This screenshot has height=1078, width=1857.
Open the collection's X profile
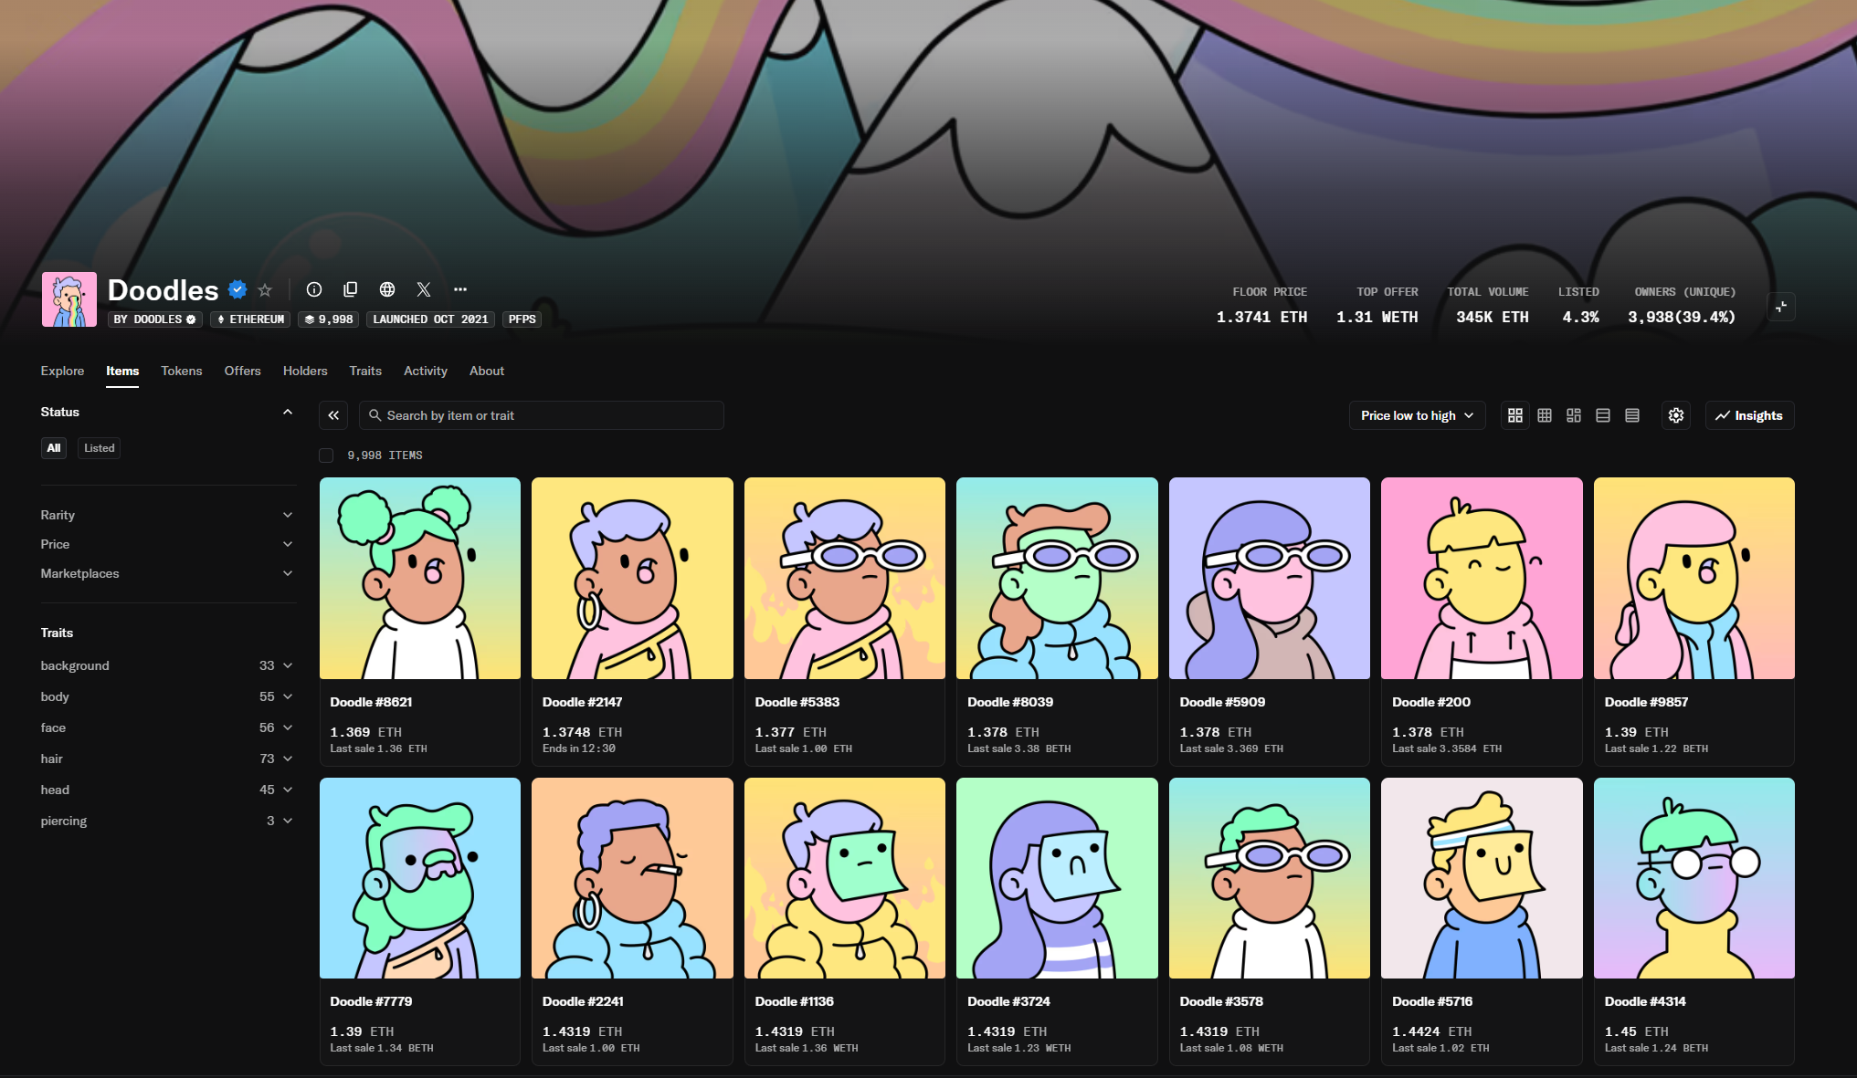click(424, 289)
